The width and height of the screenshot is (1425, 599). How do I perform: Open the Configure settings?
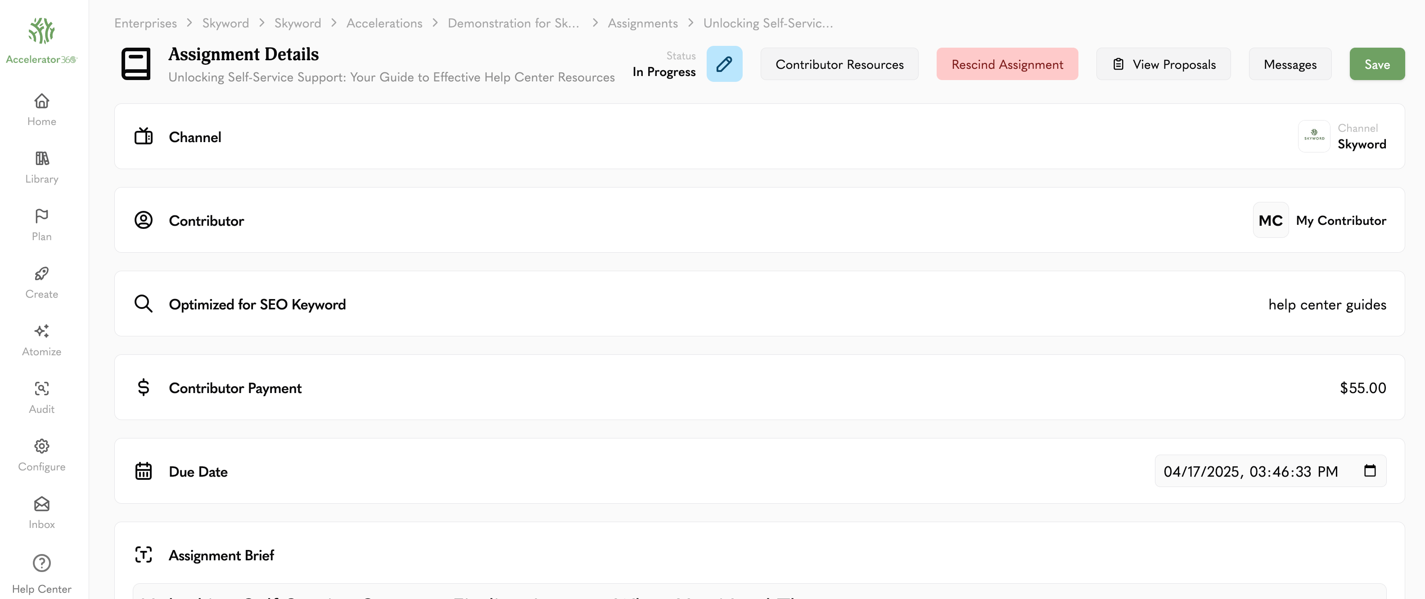pos(41,455)
